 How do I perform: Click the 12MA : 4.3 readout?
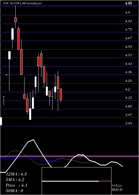pyautogui.click(x=16, y=174)
